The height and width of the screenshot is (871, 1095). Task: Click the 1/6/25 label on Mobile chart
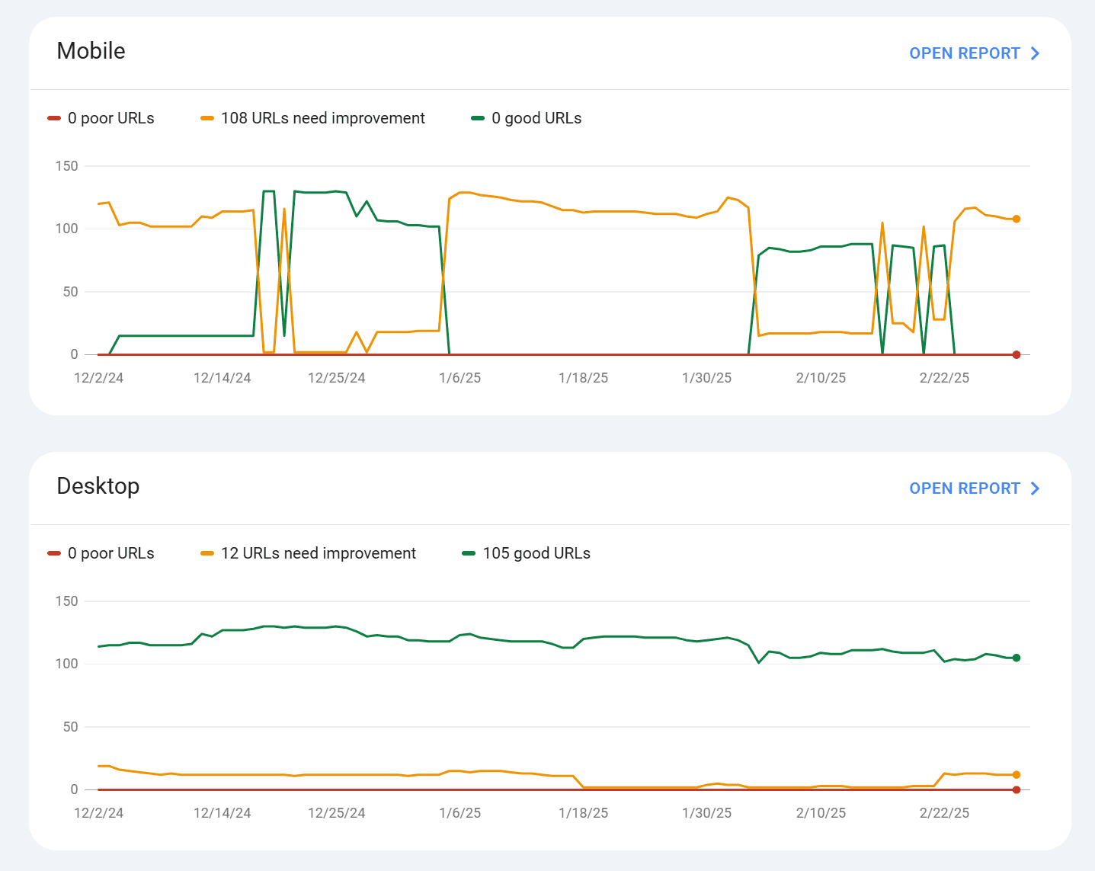point(460,378)
